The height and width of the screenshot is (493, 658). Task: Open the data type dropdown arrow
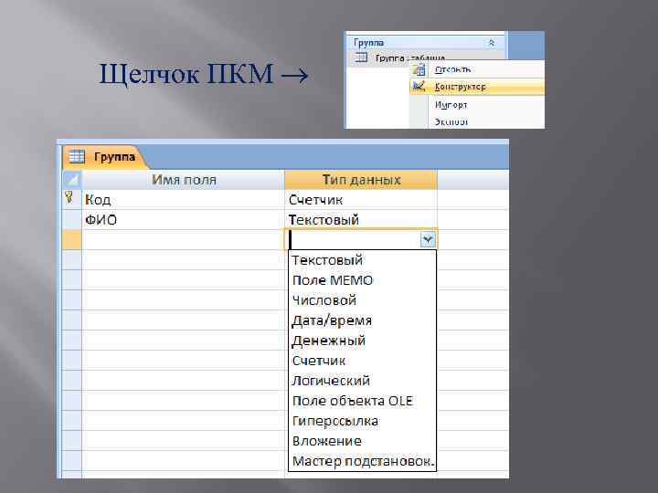click(428, 239)
